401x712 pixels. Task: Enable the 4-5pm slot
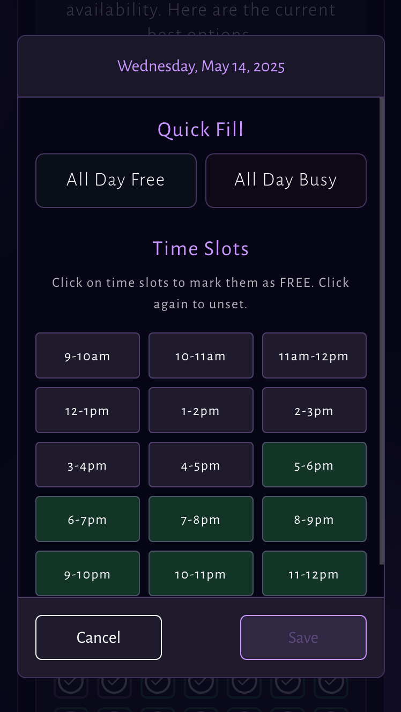point(200,464)
